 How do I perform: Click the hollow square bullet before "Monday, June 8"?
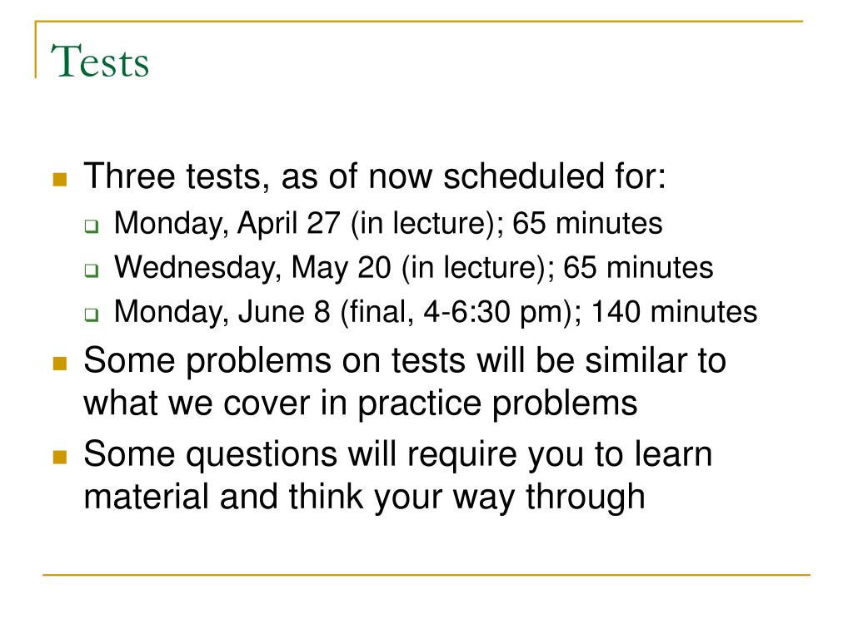[x=92, y=314]
